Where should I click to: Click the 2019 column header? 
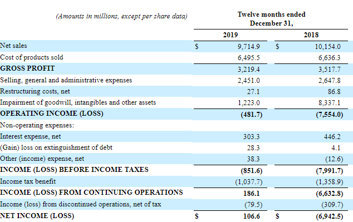coord(231,35)
